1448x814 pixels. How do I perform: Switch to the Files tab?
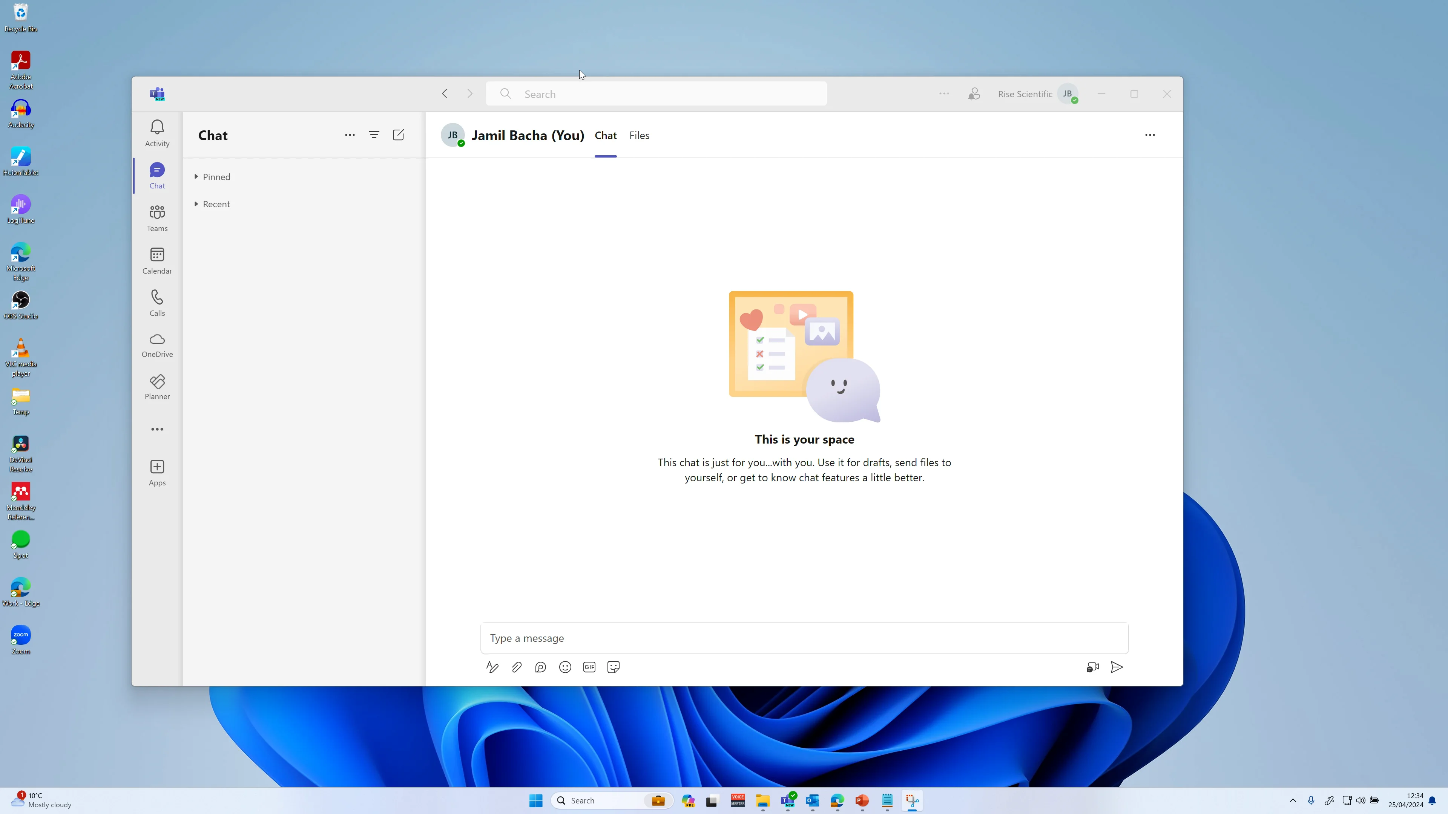639,135
